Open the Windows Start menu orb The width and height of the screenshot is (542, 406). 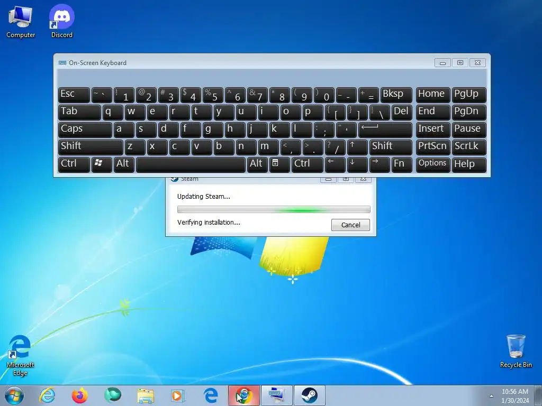point(14,395)
